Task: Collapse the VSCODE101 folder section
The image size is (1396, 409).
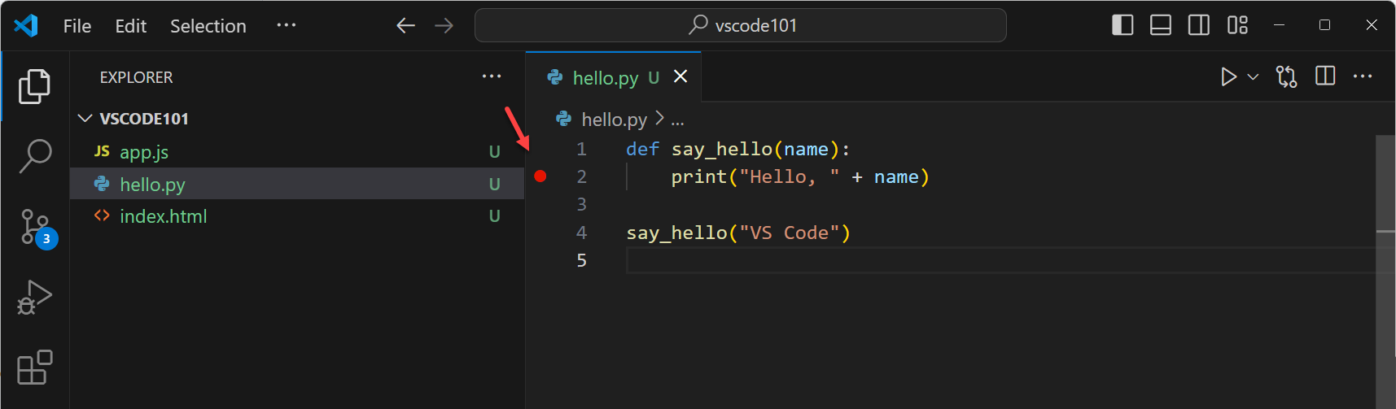Action: [x=85, y=119]
